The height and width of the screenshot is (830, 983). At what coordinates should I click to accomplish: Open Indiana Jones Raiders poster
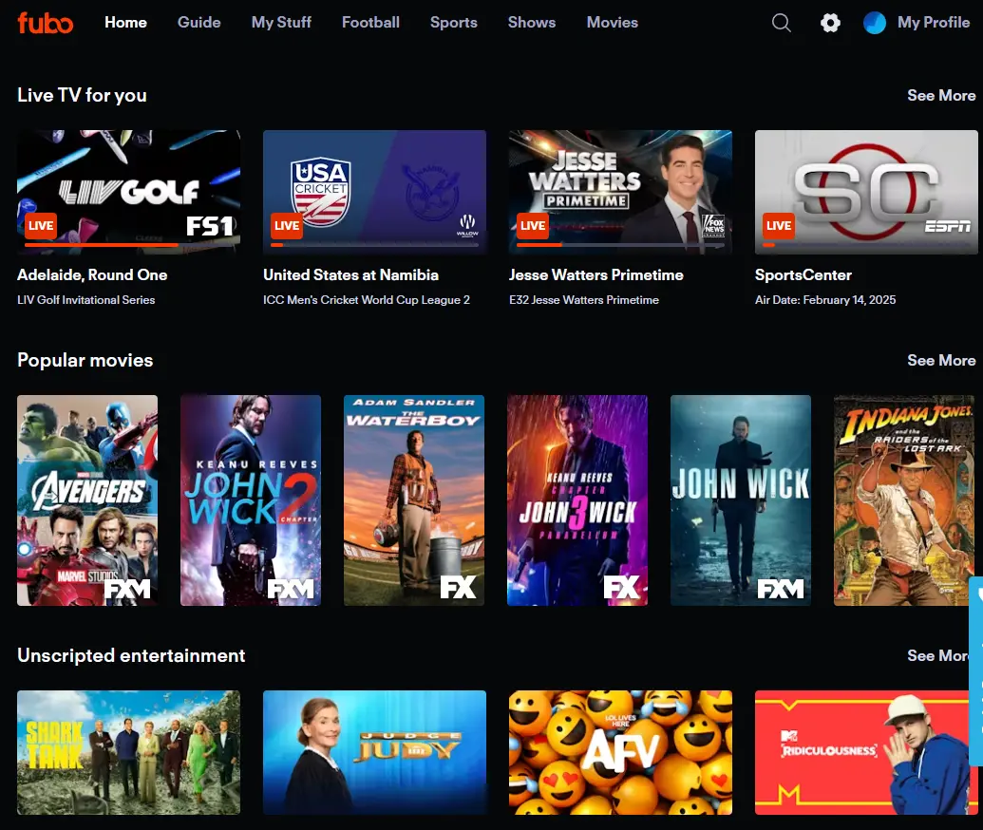(903, 500)
